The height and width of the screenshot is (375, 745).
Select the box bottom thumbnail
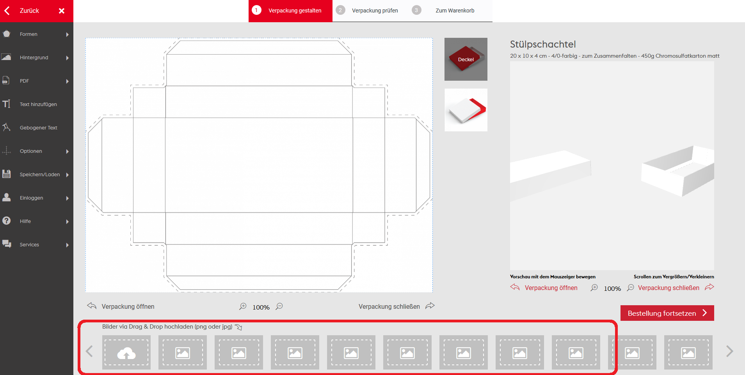[x=466, y=110]
